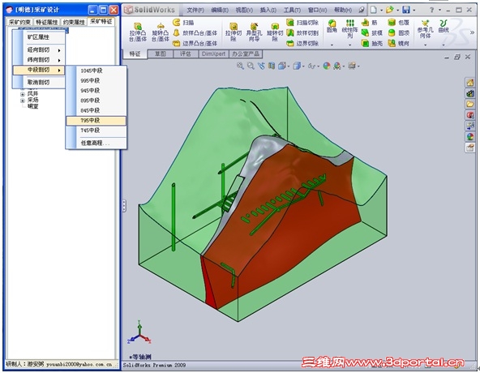The width and height of the screenshot is (480, 373).
Task: Select the 扫描切除 swept cut tool
Action: [x=302, y=23]
